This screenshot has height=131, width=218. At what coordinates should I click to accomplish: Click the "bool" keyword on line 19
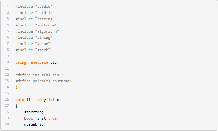tap(29, 118)
